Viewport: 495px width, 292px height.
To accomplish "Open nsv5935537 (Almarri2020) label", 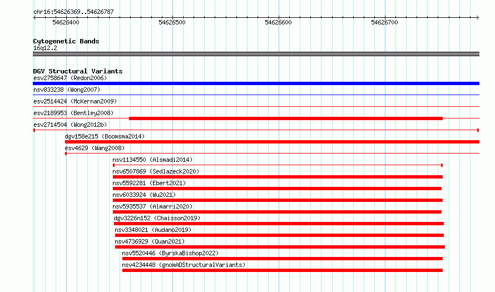I will [x=152, y=206].
